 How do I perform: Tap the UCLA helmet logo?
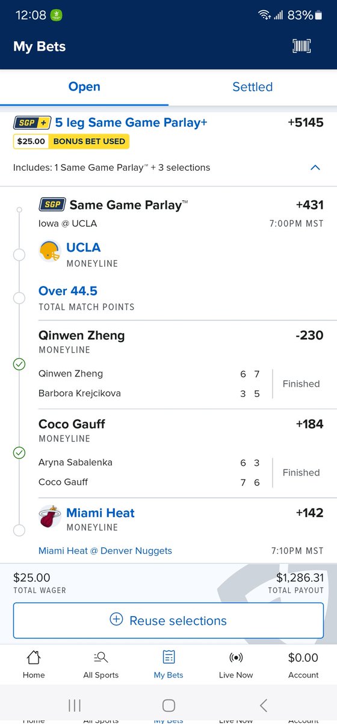pos(50,250)
